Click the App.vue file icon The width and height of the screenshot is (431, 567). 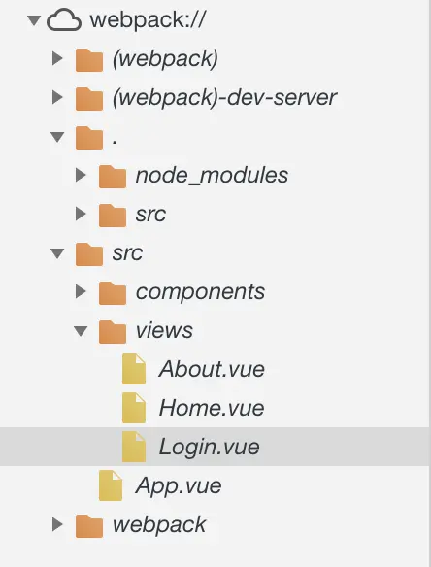tap(111, 485)
